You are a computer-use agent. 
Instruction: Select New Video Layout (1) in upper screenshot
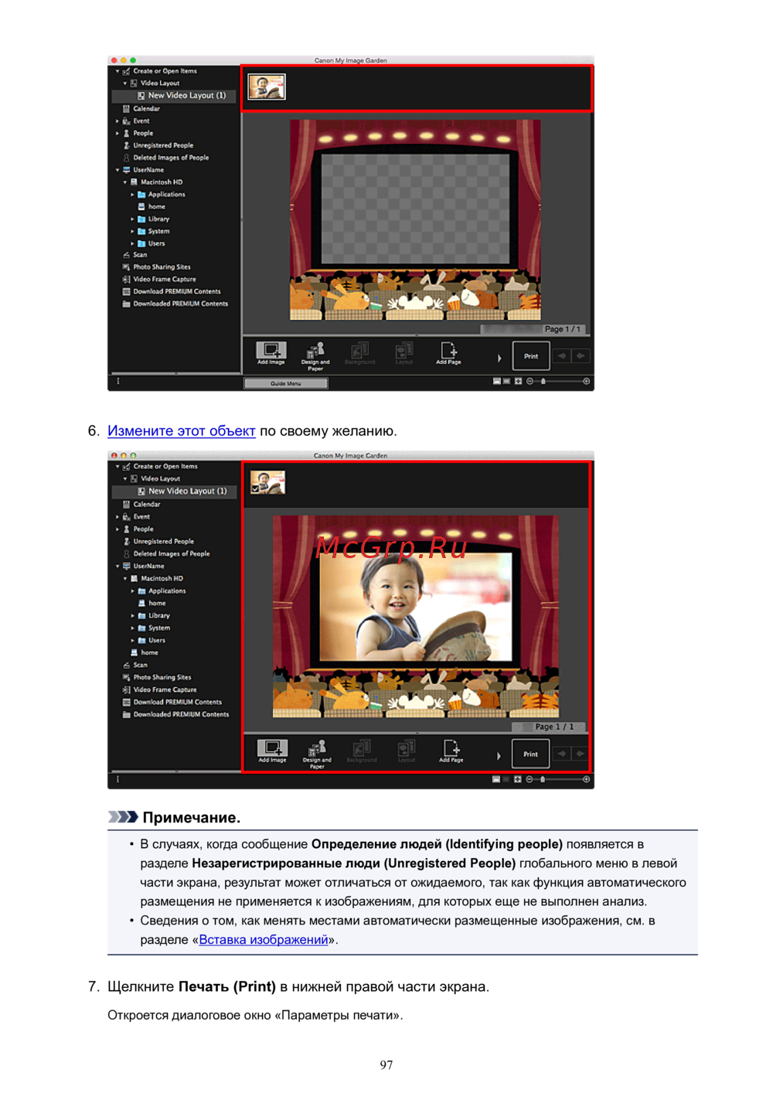coord(186,96)
